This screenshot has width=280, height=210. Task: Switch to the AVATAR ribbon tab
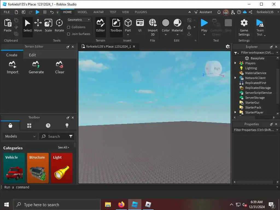click(x=98, y=12)
